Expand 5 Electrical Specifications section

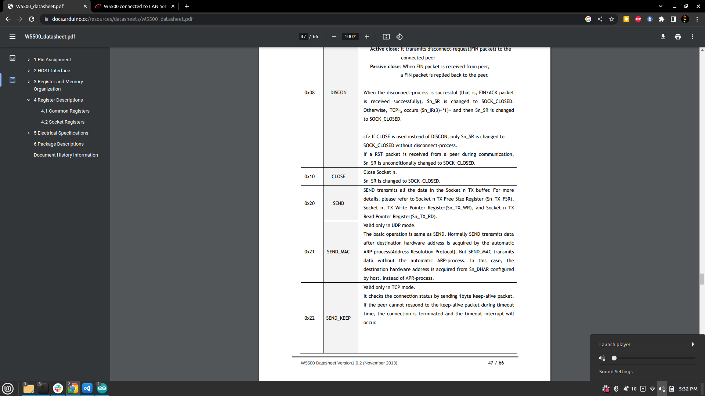[x=29, y=133]
